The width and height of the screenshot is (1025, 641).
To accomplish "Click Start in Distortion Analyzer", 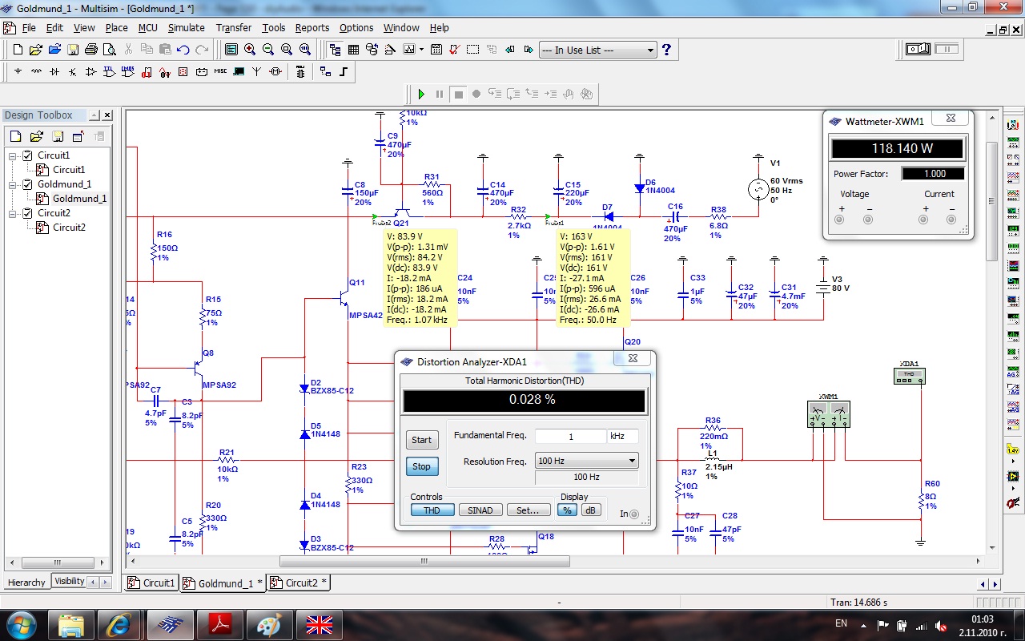I will coord(421,440).
